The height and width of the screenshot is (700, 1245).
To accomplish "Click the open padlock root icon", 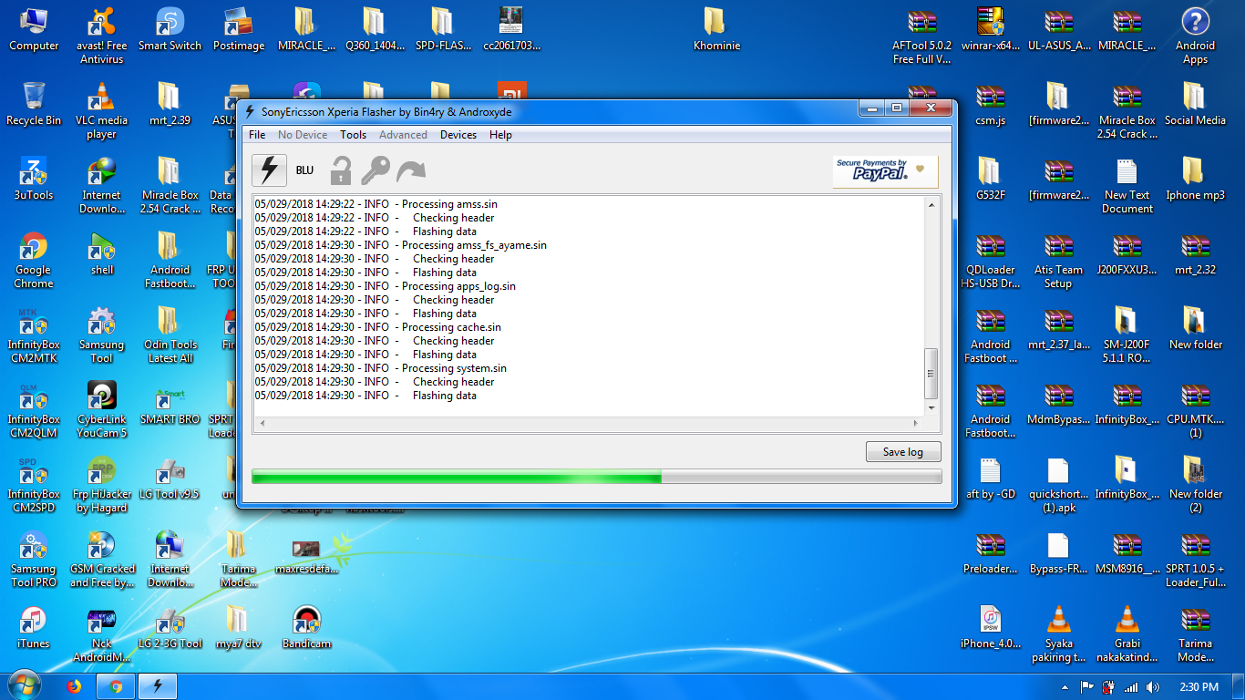I will [341, 170].
